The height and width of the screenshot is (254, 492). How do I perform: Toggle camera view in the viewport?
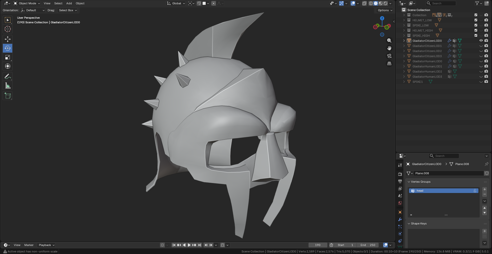pos(389,56)
